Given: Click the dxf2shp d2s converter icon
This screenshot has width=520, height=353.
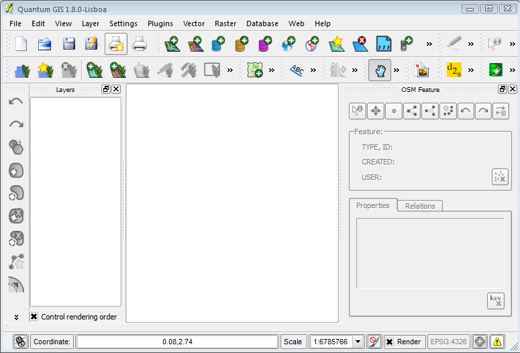Looking at the screenshot, I should pyautogui.click(x=454, y=70).
